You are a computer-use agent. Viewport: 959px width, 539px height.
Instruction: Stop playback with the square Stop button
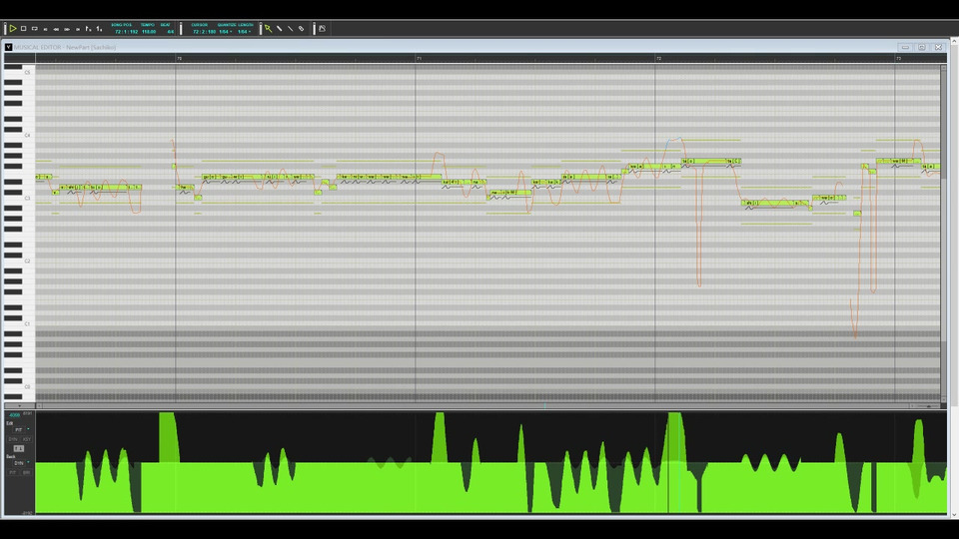point(23,29)
